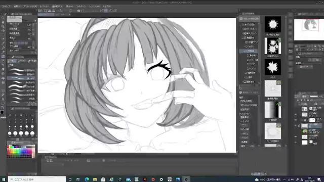324x182 pixels.
Task: Select the black-to-white gradient material thumbnail
Action: pos(273,110)
